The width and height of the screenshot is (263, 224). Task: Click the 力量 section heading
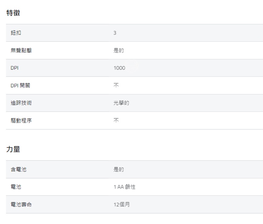13,149
